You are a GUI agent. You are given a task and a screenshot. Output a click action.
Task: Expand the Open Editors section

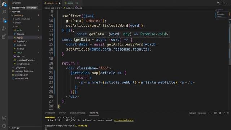tap(25, 8)
